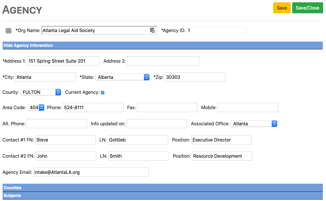The height and width of the screenshot is (201, 326).
Task: Open the State dropdown showing Alberta
Action: tap(123, 77)
